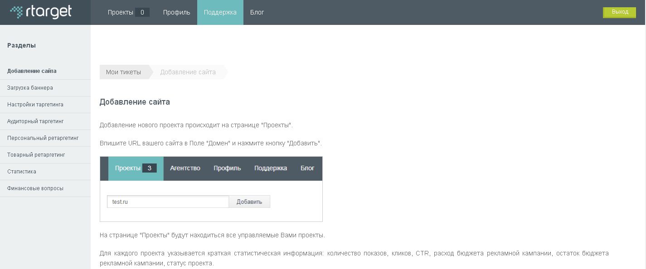Click the Разделы sidebar heading
Image resolution: width=646 pixels, height=269 pixels.
[x=21, y=45]
